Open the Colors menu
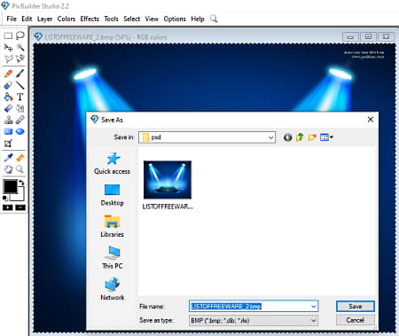399x336 pixels. pos(66,19)
